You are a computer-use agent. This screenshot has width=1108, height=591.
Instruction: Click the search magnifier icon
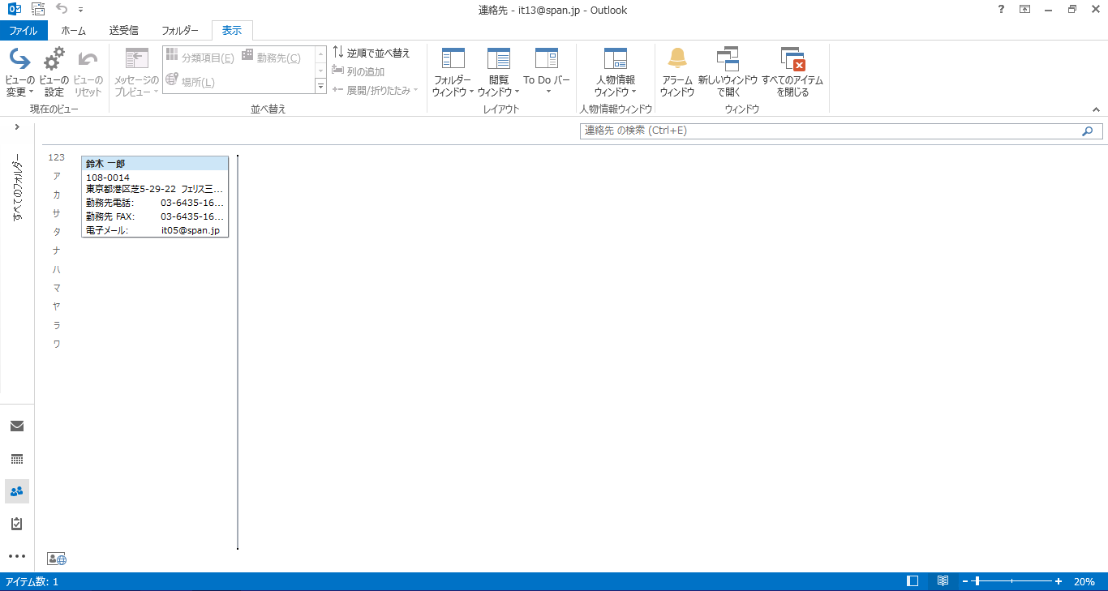click(x=1087, y=131)
